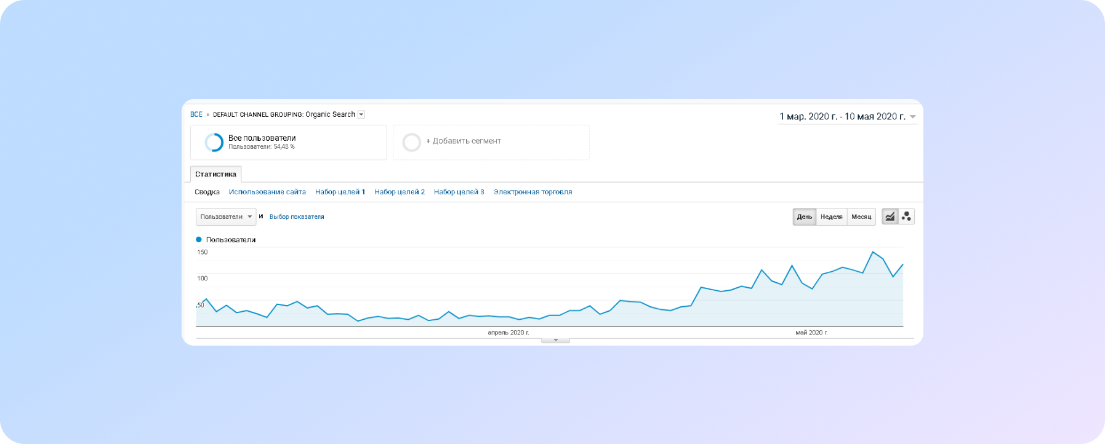Screen dimensions: 1105x444
Task: Open the date range picker arrow
Action: point(913,117)
